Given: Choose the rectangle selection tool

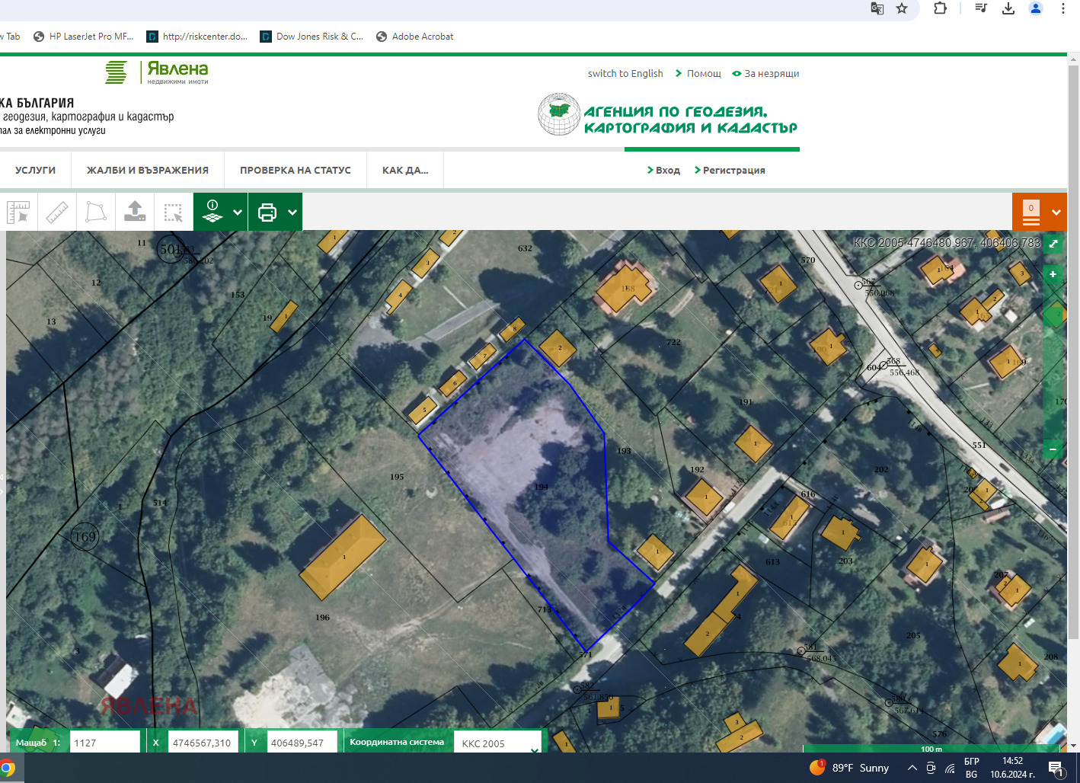Looking at the screenshot, I should click(x=174, y=212).
